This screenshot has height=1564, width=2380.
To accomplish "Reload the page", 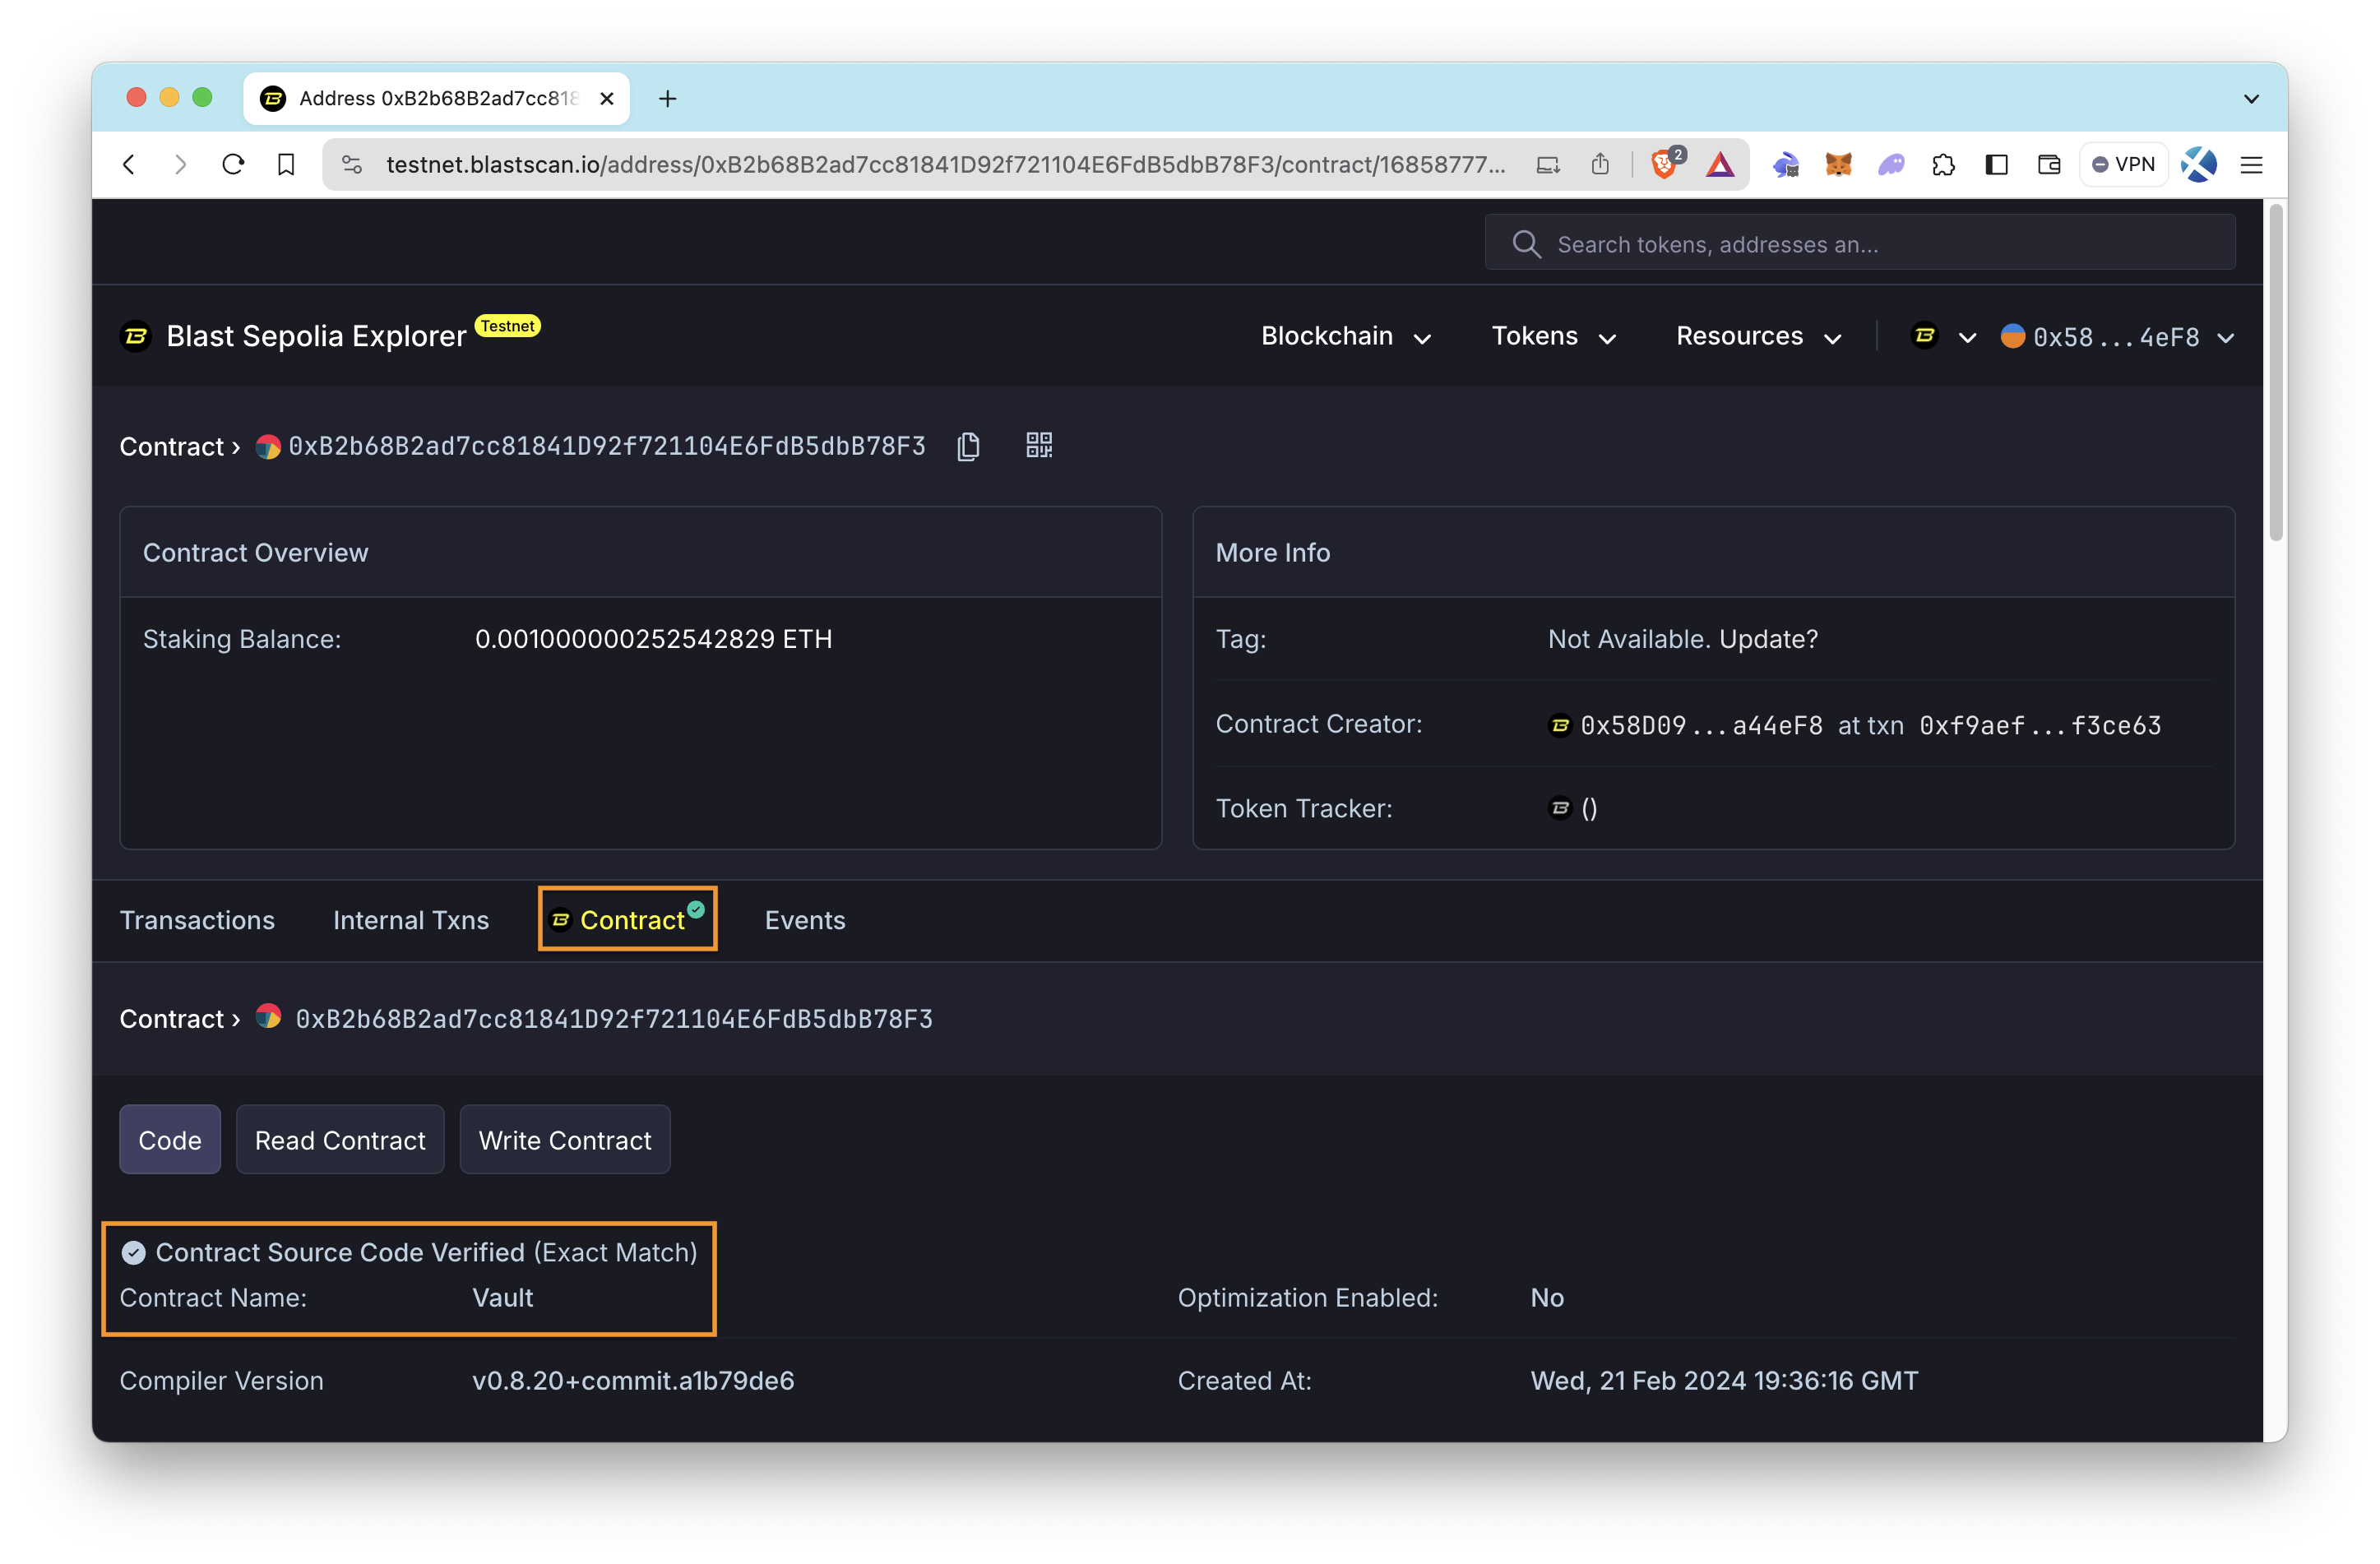I will (233, 164).
